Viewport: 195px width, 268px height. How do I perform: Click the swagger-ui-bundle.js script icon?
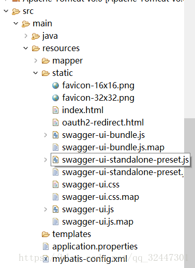pos(55,135)
